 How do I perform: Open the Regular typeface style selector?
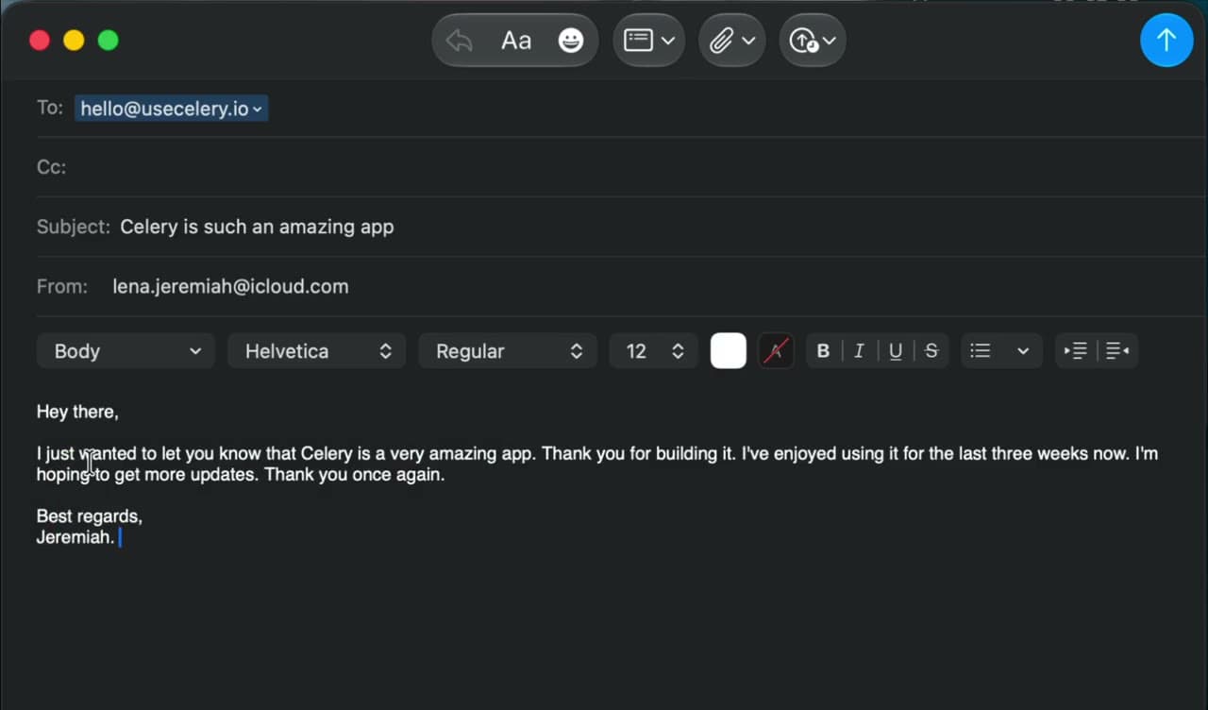(508, 351)
